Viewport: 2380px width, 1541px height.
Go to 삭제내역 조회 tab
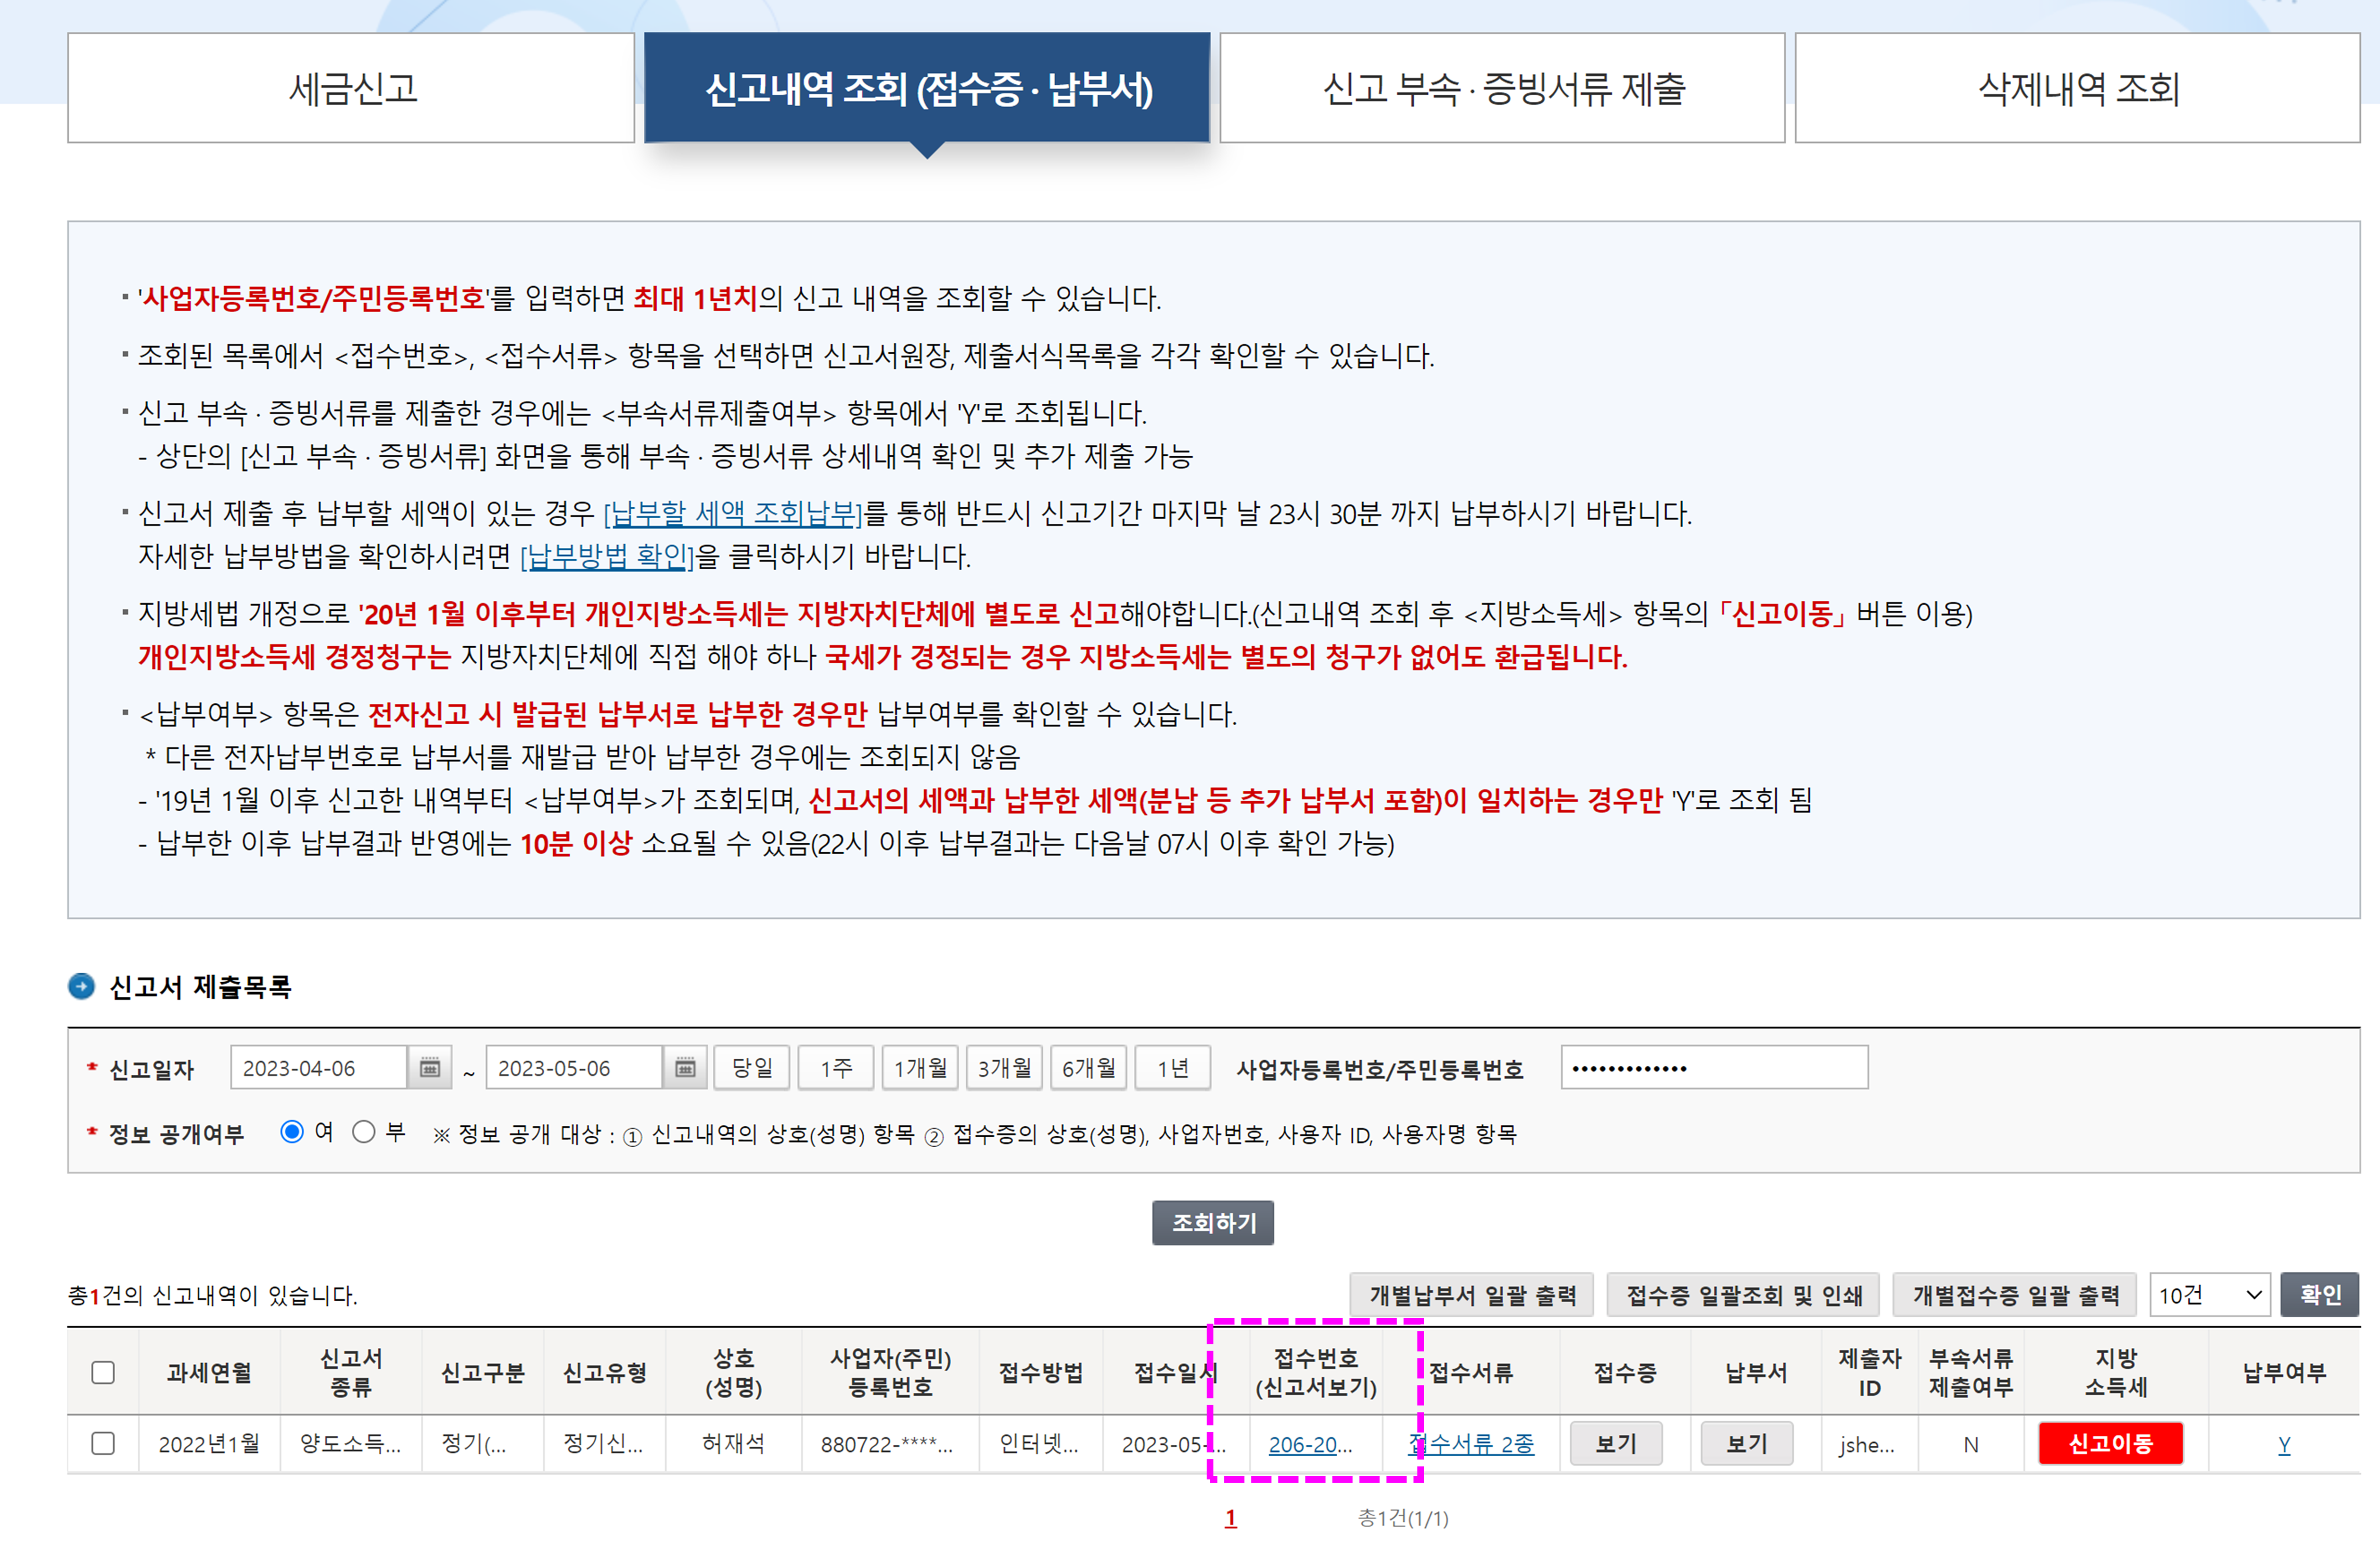2077,88
